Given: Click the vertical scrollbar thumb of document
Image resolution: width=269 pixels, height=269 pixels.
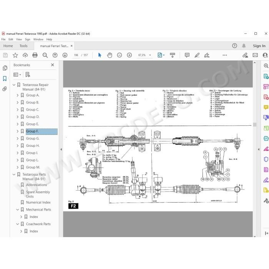Looking at the screenshot, I should point(254,125).
